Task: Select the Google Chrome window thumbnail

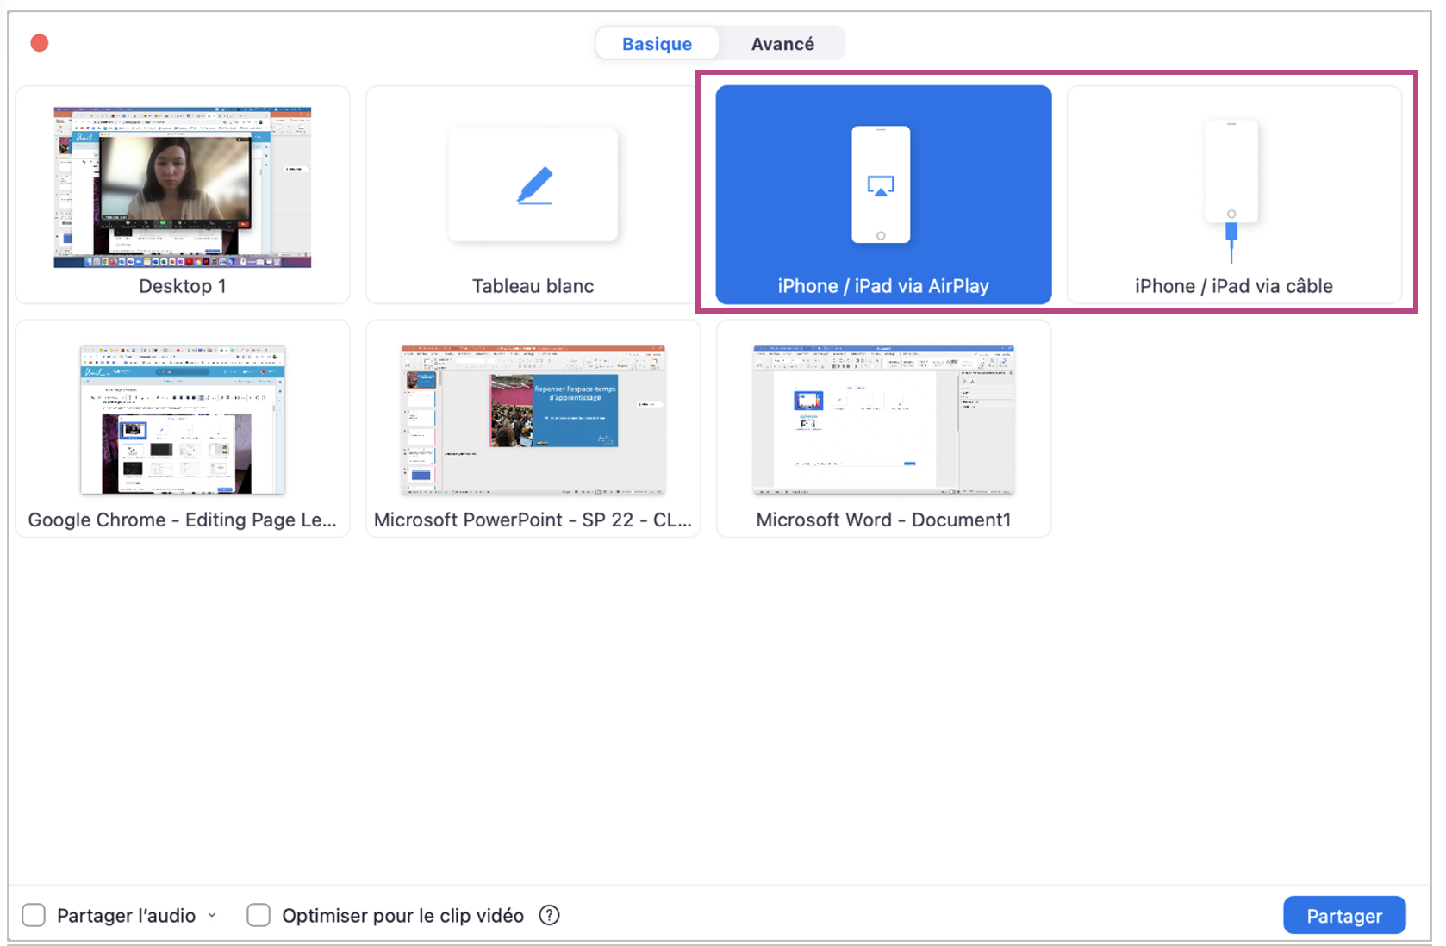Action: (x=182, y=420)
